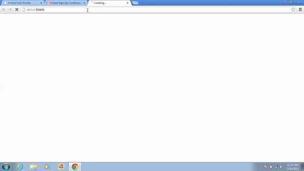Restore the Chrome window size

291,2
